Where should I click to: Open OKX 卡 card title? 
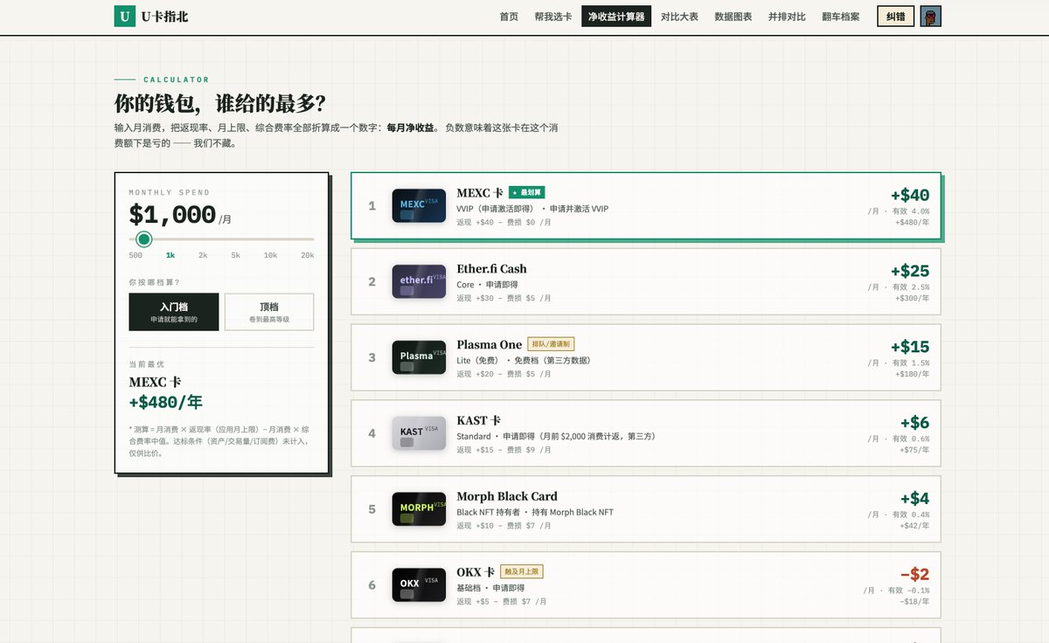point(476,572)
